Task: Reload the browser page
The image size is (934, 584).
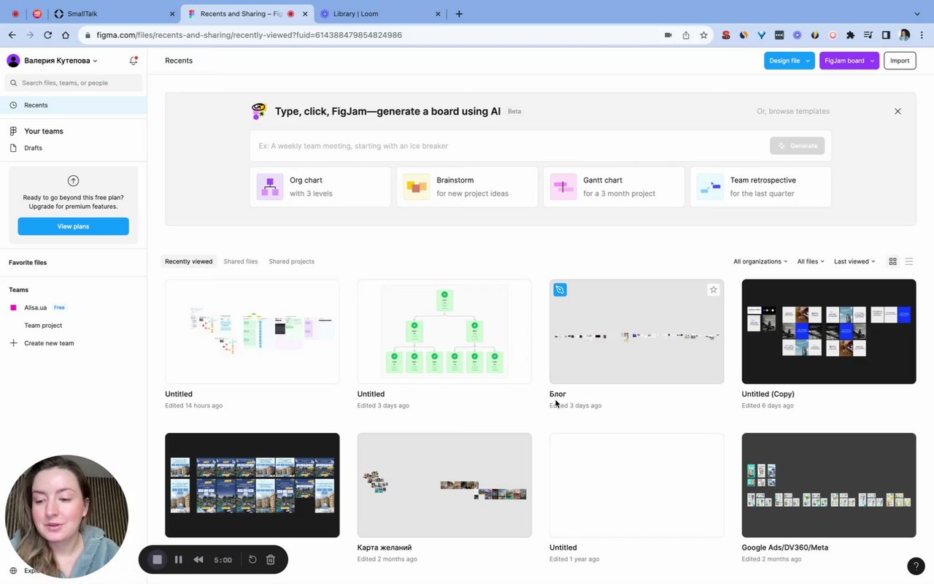Action: pos(47,35)
